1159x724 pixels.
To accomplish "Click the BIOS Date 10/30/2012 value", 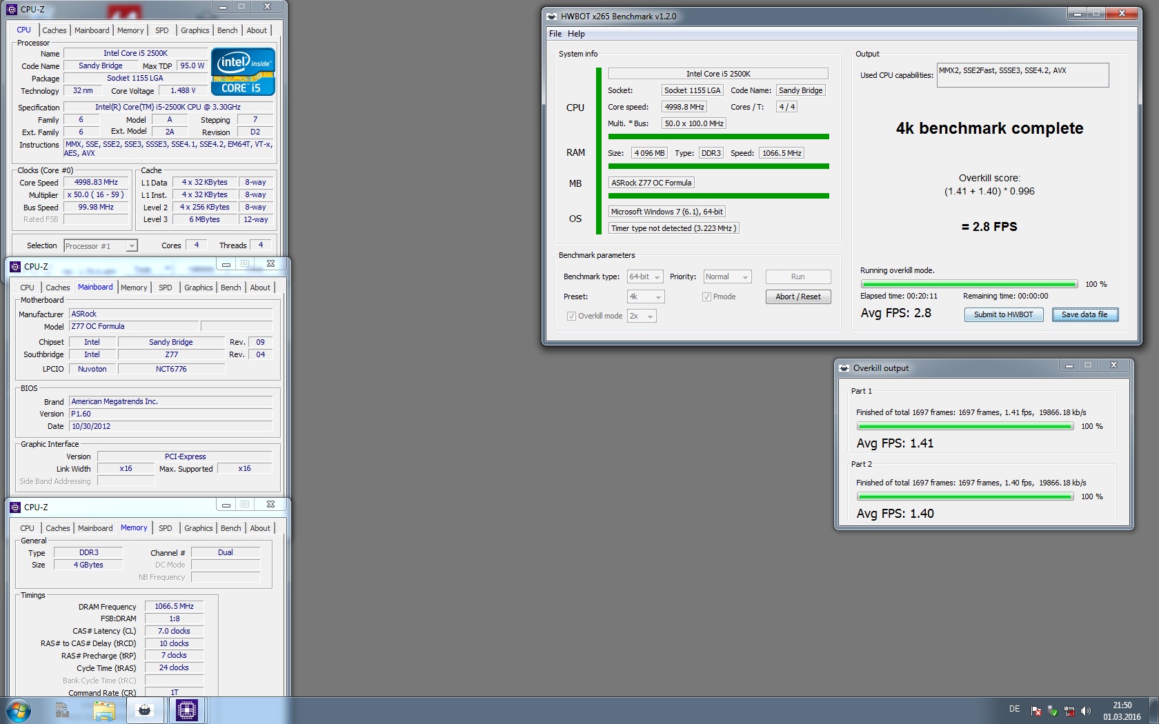I will [x=171, y=427].
